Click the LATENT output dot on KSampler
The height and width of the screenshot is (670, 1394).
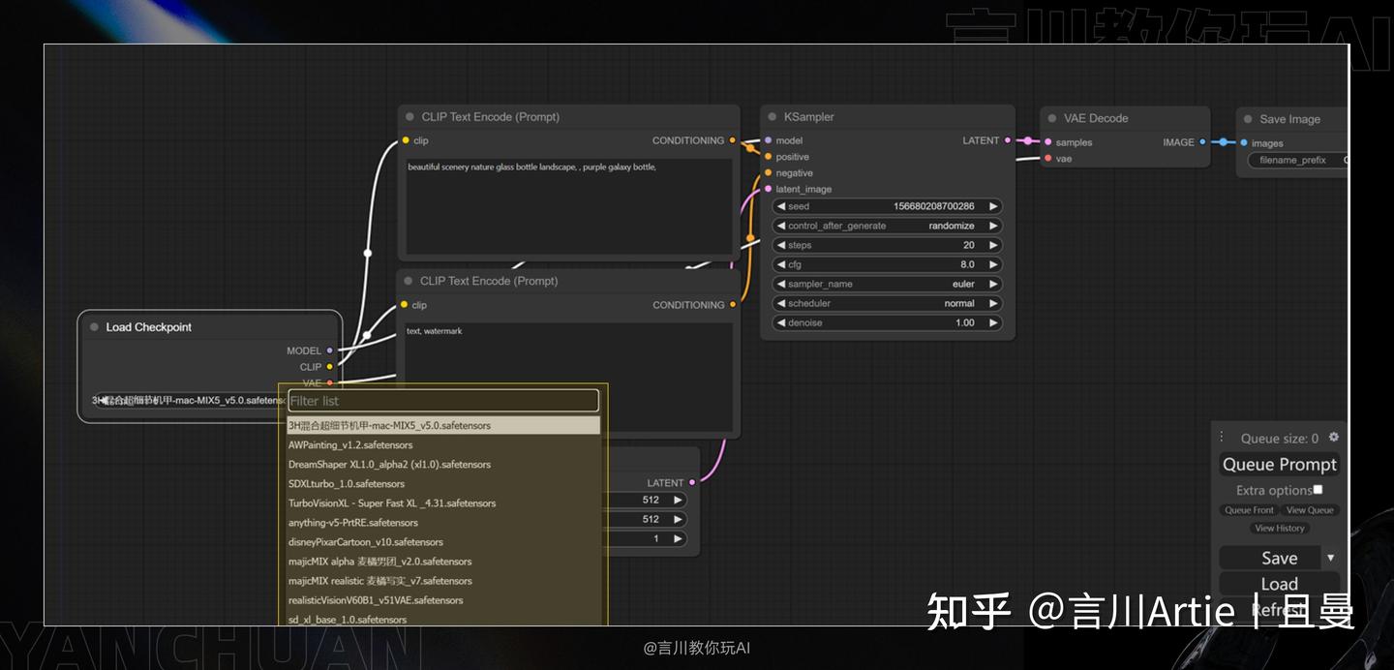click(x=1009, y=140)
